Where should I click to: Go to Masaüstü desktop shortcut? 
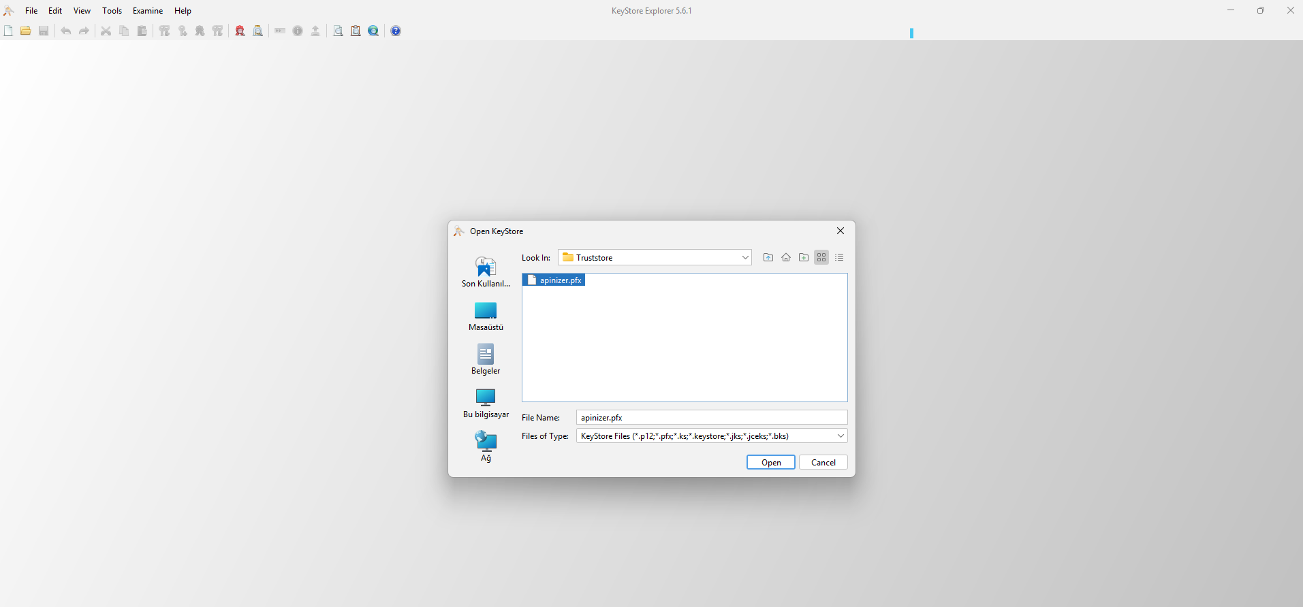(486, 316)
